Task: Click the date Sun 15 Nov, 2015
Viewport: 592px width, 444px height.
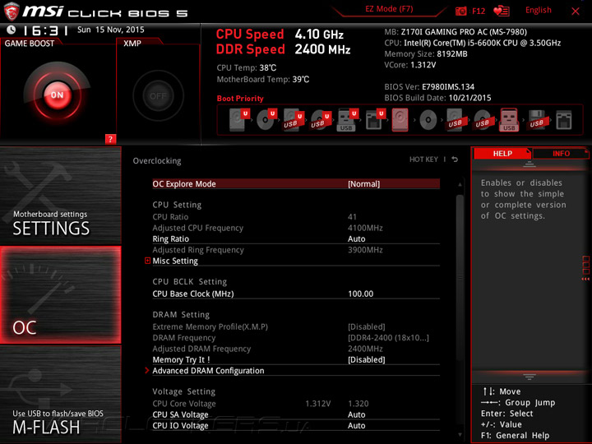Action: (111, 30)
